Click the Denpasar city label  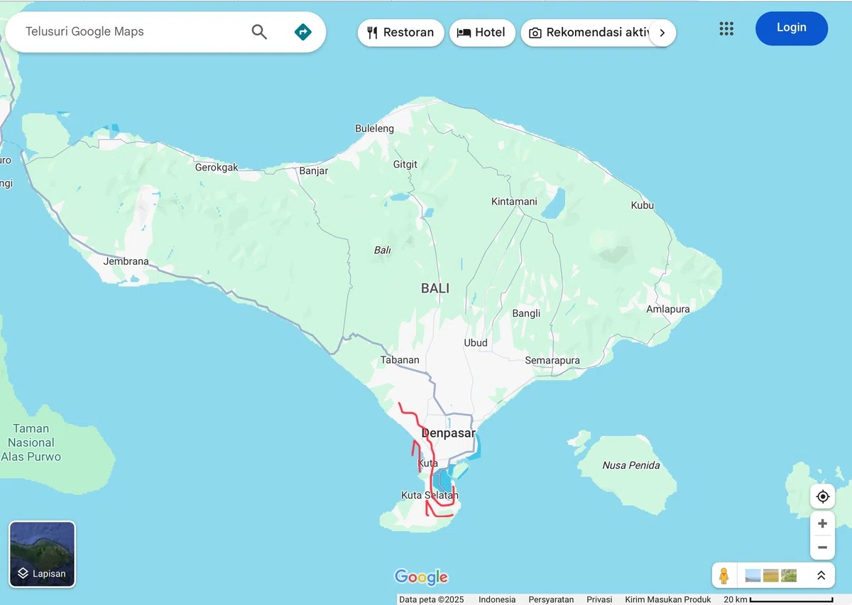pyautogui.click(x=449, y=433)
